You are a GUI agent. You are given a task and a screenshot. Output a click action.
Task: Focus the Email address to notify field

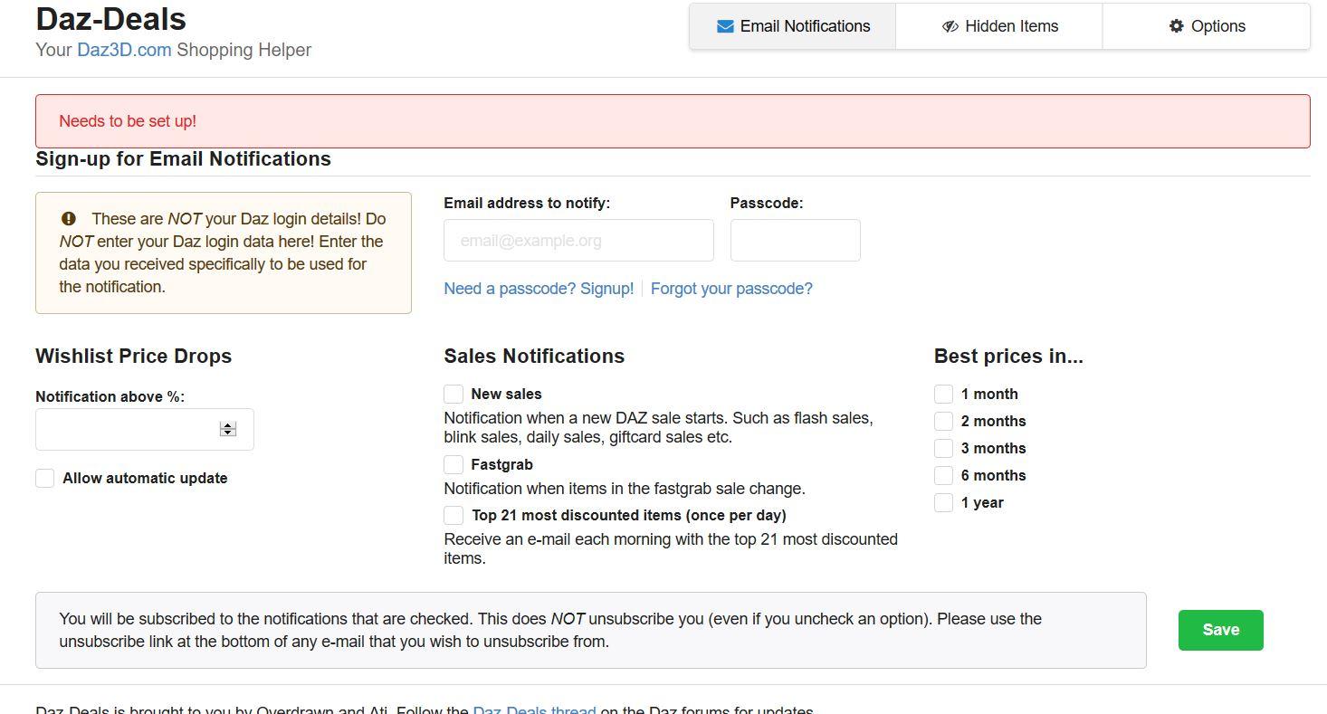(578, 241)
